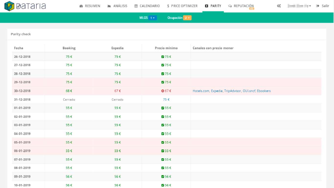Click the Parity square icon

[x=206, y=6]
